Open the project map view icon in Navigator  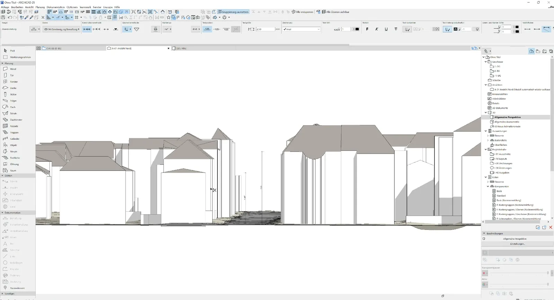pos(531,51)
